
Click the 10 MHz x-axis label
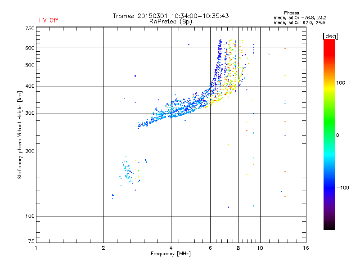(260, 248)
